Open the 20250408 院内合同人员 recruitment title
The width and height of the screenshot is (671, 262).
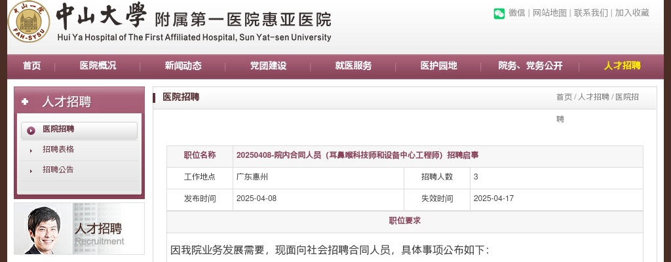pos(357,155)
